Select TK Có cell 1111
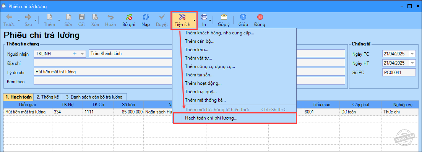The width and height of the screenshot is (422, 152). click(x=98, y=112)
